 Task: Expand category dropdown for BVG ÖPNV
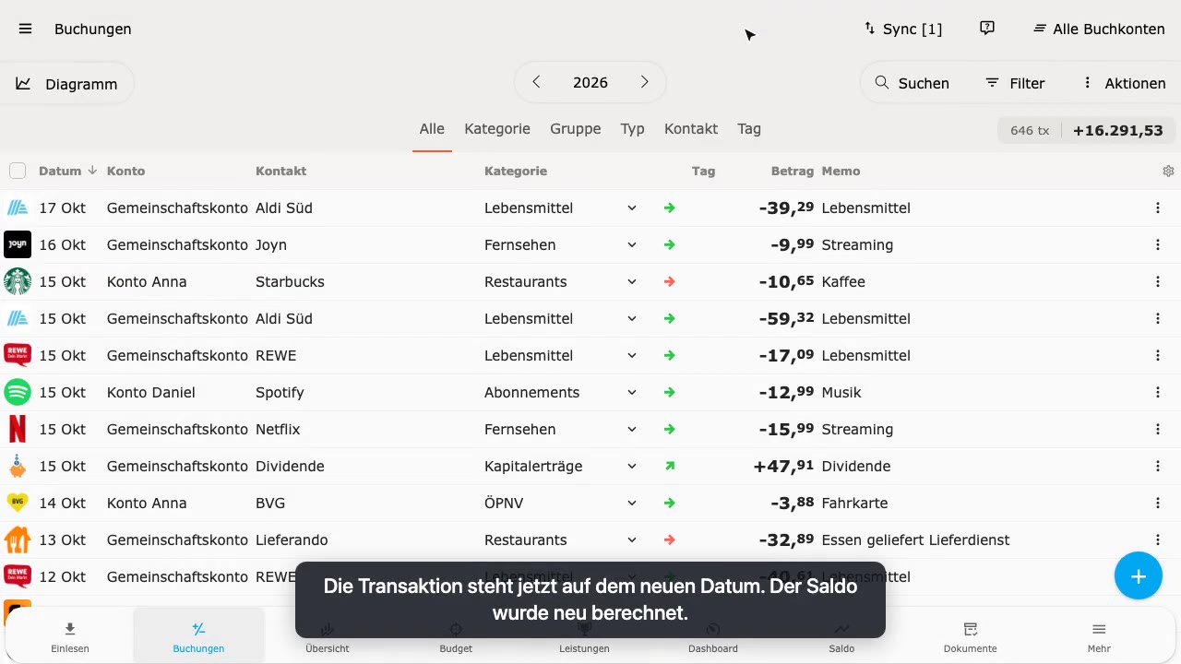click(x=632, y=503)
